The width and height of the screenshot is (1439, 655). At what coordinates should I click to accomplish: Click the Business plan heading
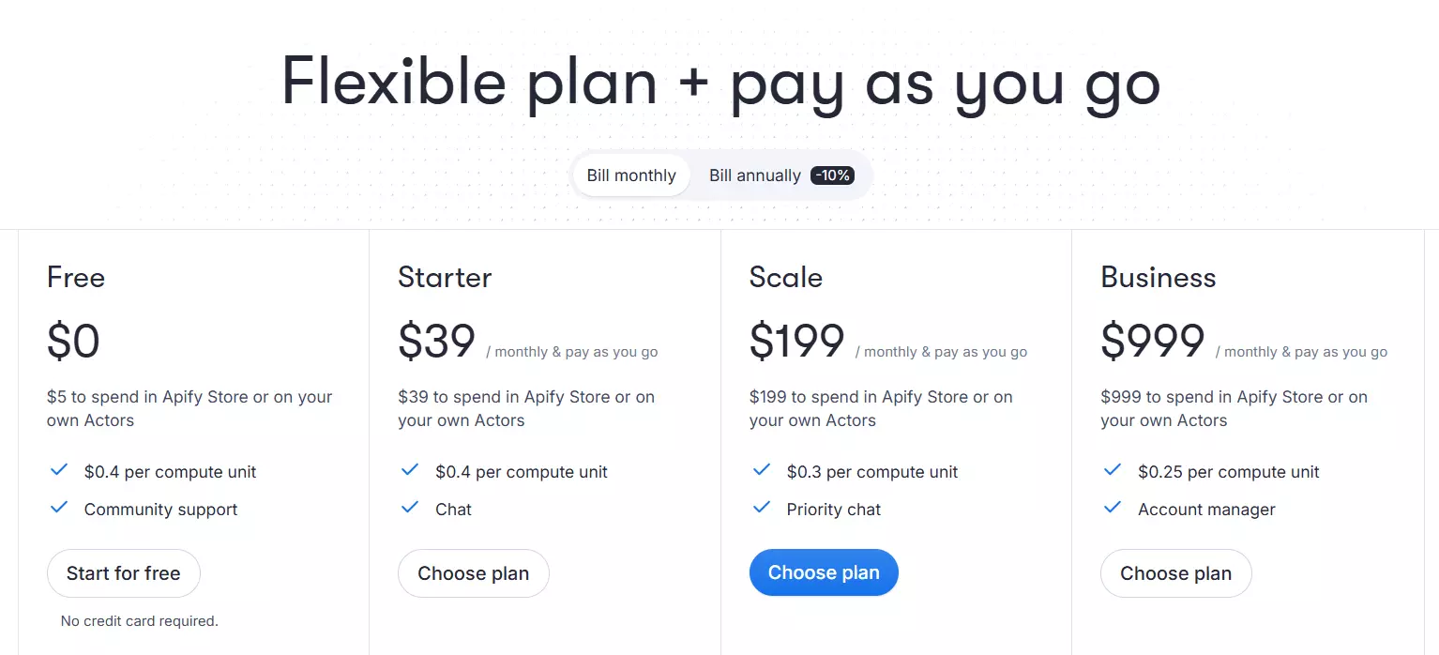point(1159,278)
